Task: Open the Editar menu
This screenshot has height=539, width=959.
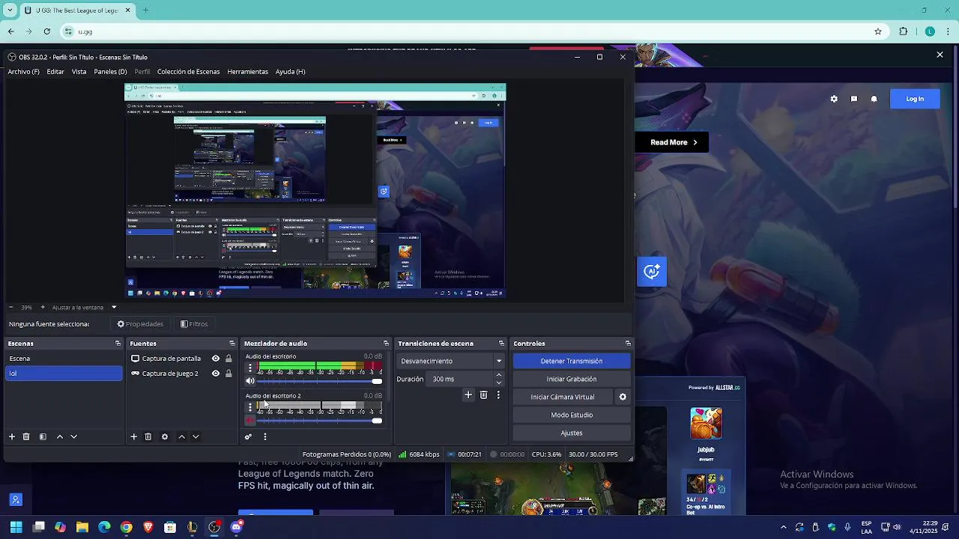Action: click(x=55, y=72)
